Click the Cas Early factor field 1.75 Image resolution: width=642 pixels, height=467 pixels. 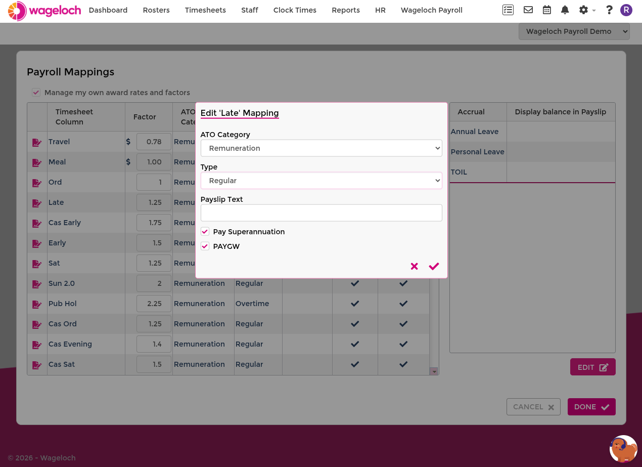tap(154, 223)
